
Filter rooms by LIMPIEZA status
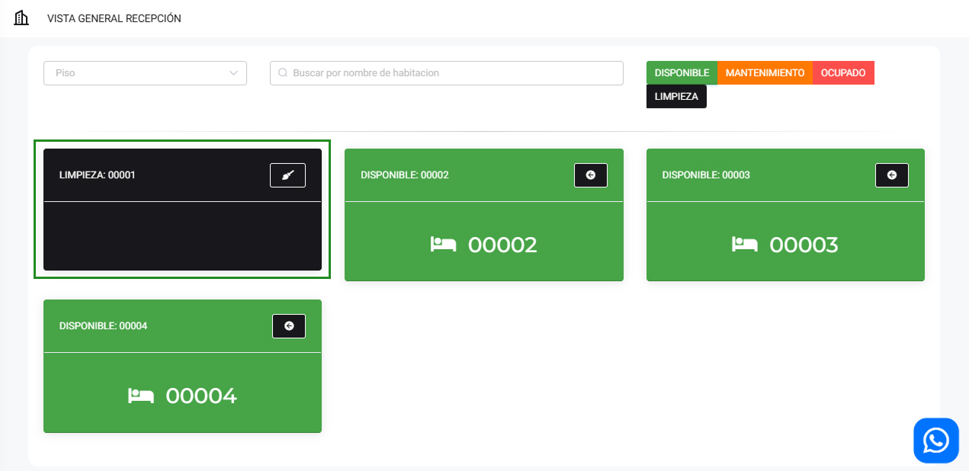pos(676,97)
